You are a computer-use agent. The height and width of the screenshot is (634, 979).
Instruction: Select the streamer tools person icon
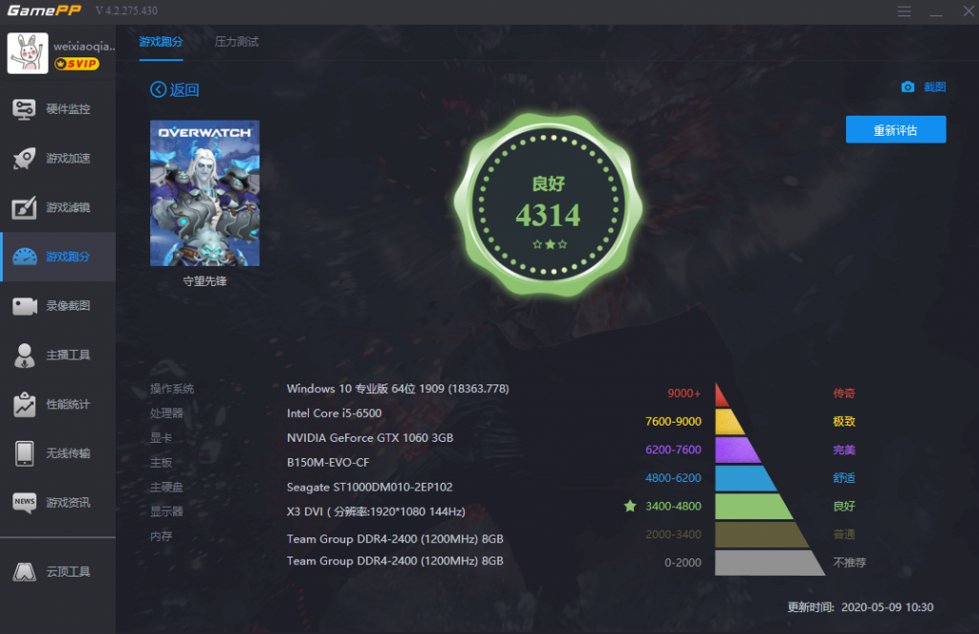pos(24,356)
